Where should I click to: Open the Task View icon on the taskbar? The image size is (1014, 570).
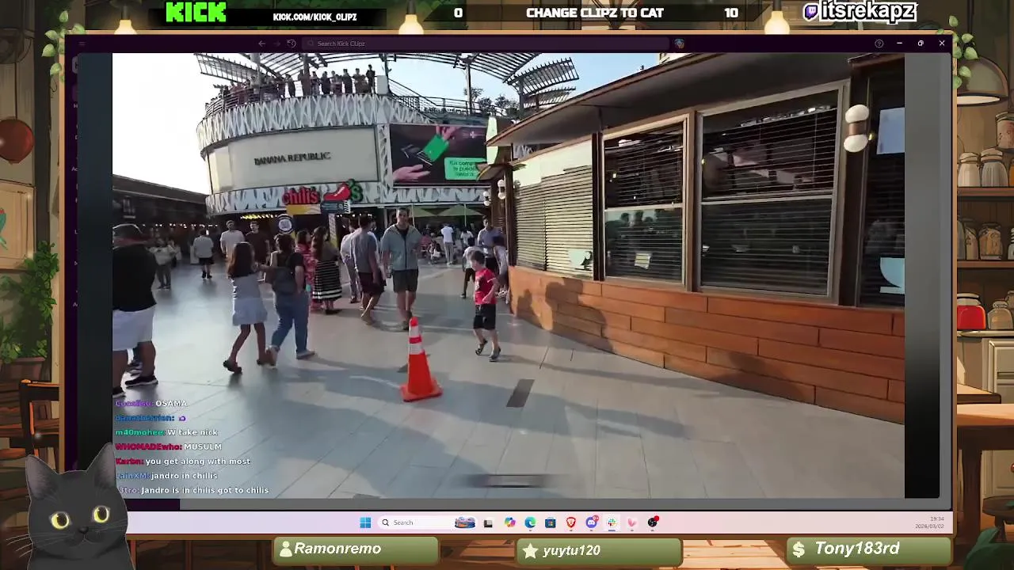pyautogui.click(x=488, y=522)
